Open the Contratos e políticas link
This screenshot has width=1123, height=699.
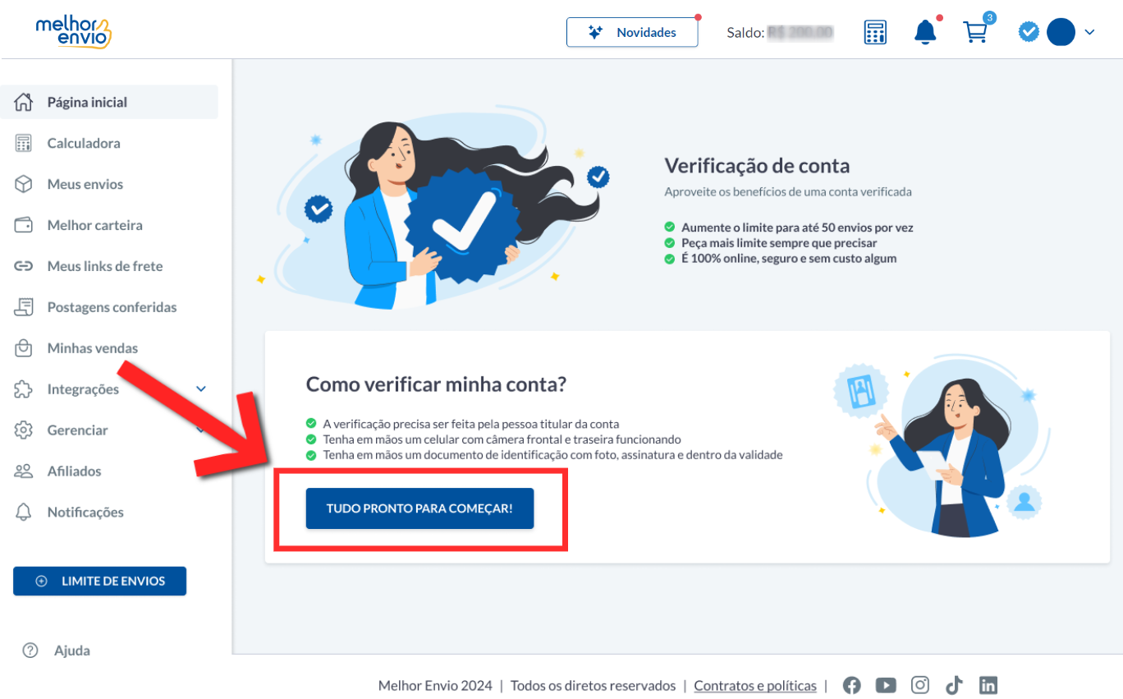click(755, 686)
